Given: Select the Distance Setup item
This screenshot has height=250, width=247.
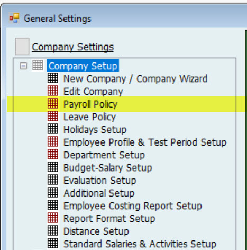Looking at the screenshot, I should pos(96,231).
